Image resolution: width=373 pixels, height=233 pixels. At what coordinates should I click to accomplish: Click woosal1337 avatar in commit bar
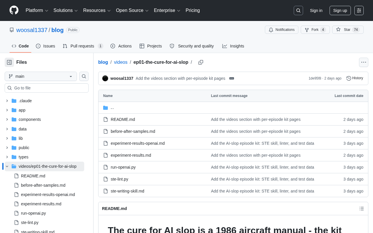coord(105,78)
